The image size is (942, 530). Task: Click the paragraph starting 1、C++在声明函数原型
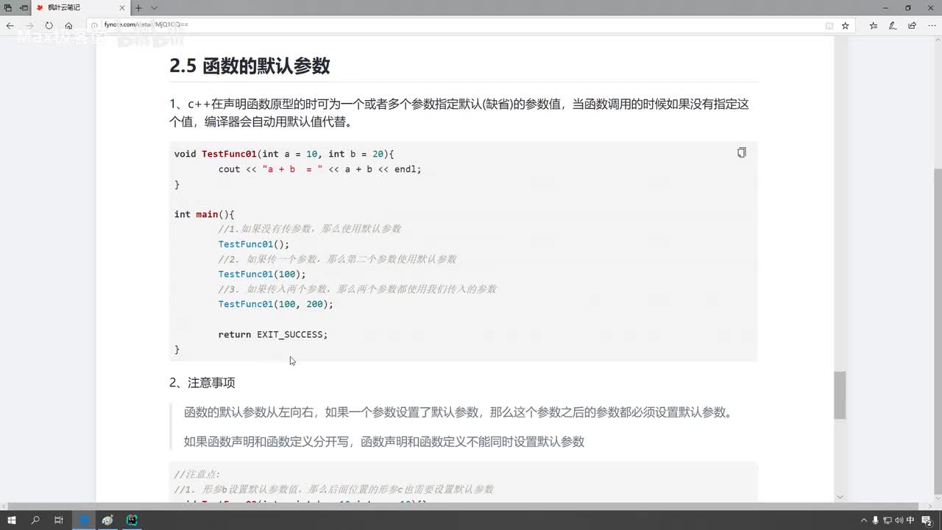(x=460, y=113)
